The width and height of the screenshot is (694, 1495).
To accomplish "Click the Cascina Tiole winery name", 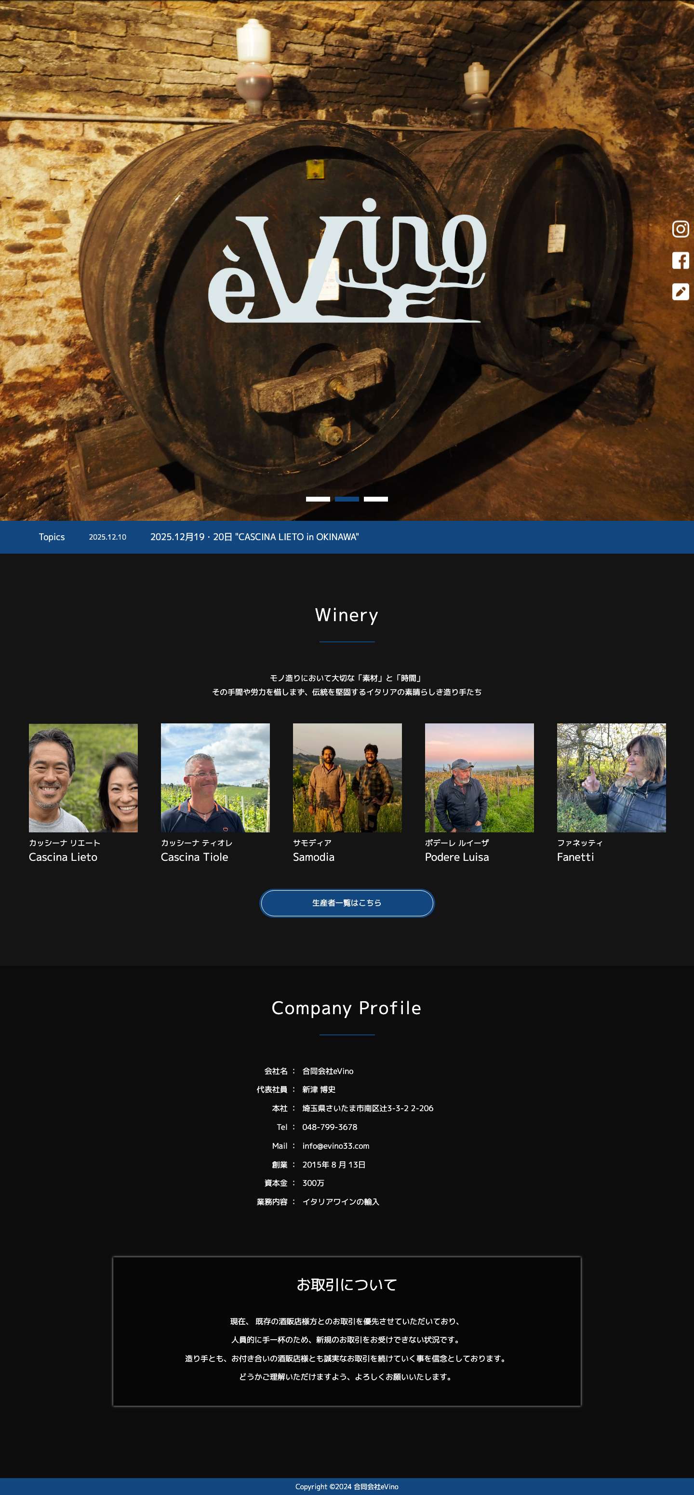I will pos(194,857).
